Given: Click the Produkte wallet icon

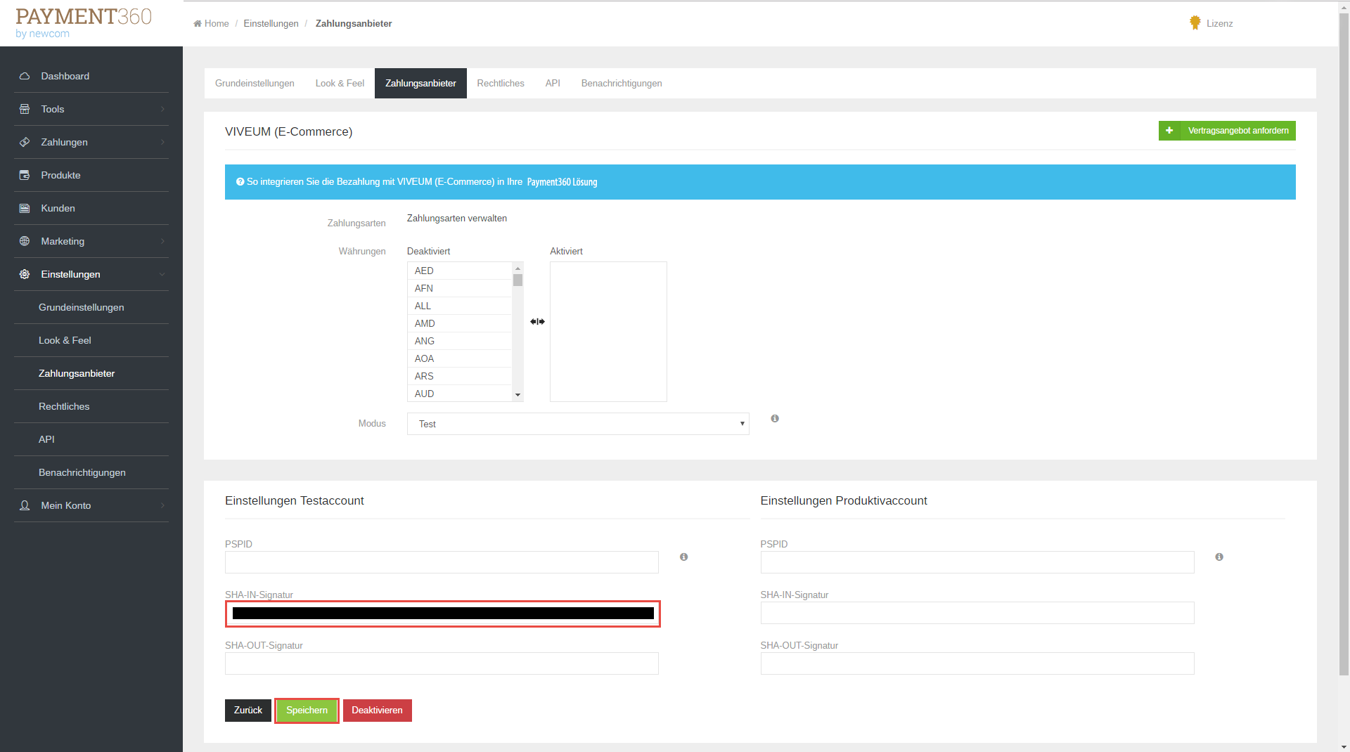Looking at the screenshot, I should (25, 175).
